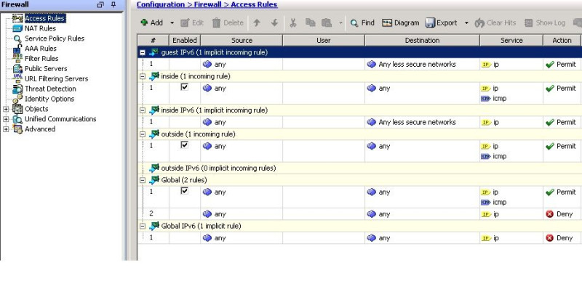This screenshot has height=302, width=582.
Task: Open Identity Options in the tree
Action: tap(49, 99)
